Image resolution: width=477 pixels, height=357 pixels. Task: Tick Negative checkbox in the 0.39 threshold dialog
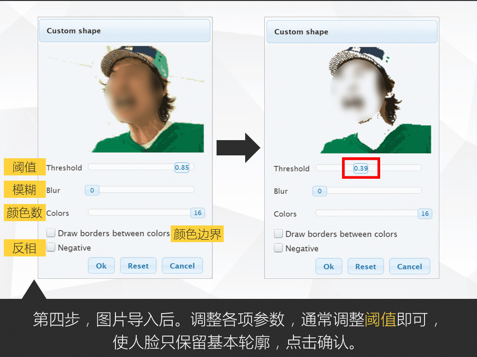coord(279,248)
